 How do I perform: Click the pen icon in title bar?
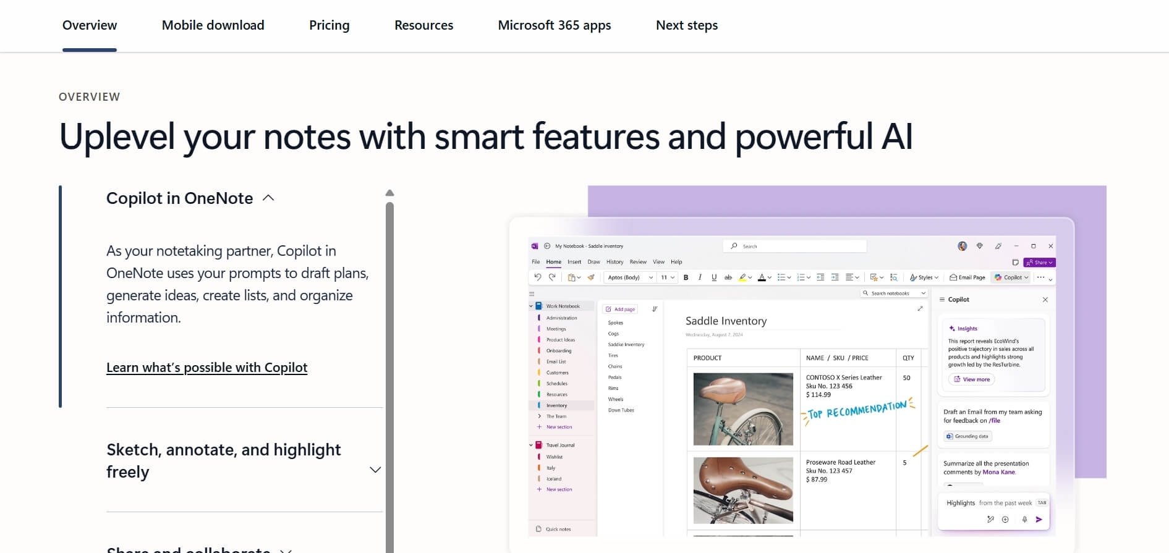click(x=998, y=246)
